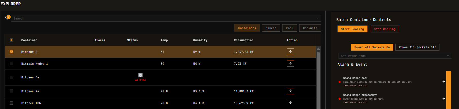The image size is (459, 109).
Task: Click Power All Sockets Off button
Action: (417, 47)
